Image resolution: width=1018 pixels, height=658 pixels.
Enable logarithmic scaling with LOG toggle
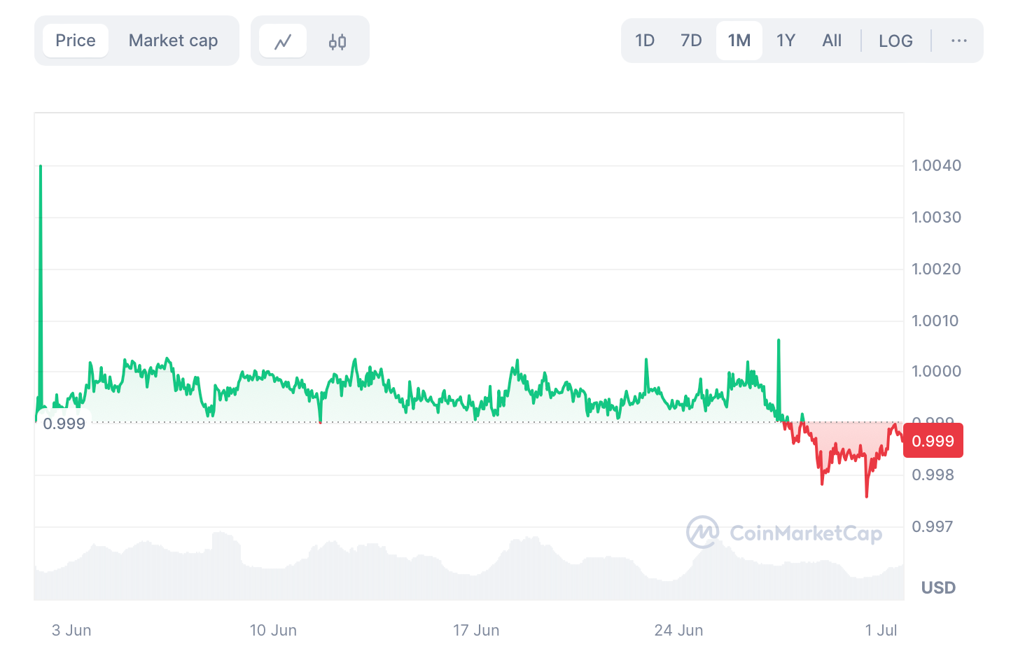pos(895,41)
